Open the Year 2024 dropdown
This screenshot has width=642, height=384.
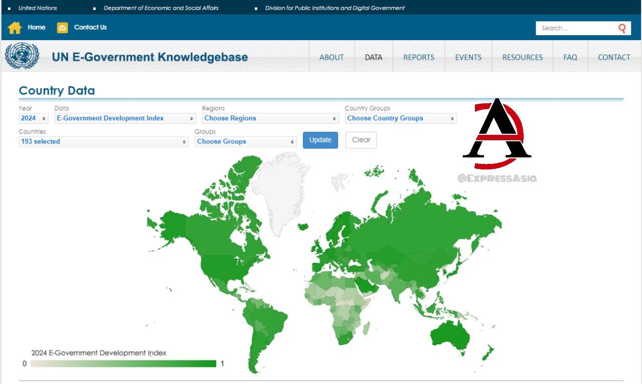[34, 118]
